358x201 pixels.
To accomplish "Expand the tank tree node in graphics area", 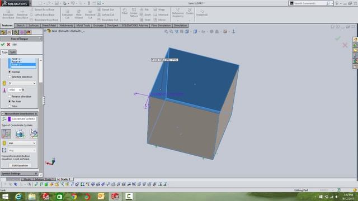I will (45, 31).
